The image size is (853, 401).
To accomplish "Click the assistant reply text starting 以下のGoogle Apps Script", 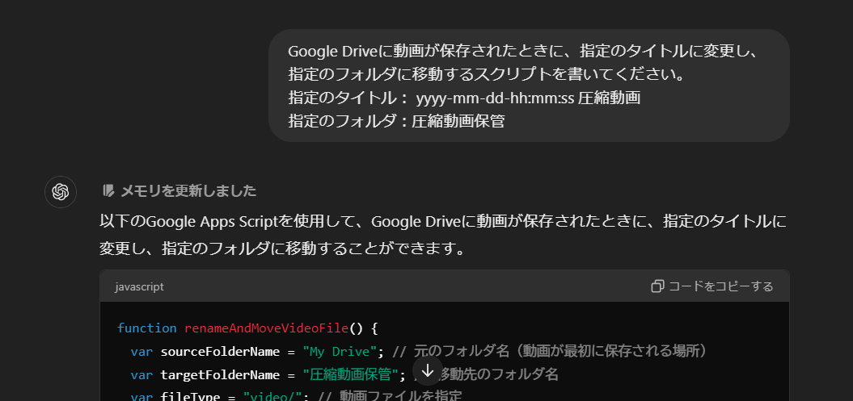I will coord(444,236).
